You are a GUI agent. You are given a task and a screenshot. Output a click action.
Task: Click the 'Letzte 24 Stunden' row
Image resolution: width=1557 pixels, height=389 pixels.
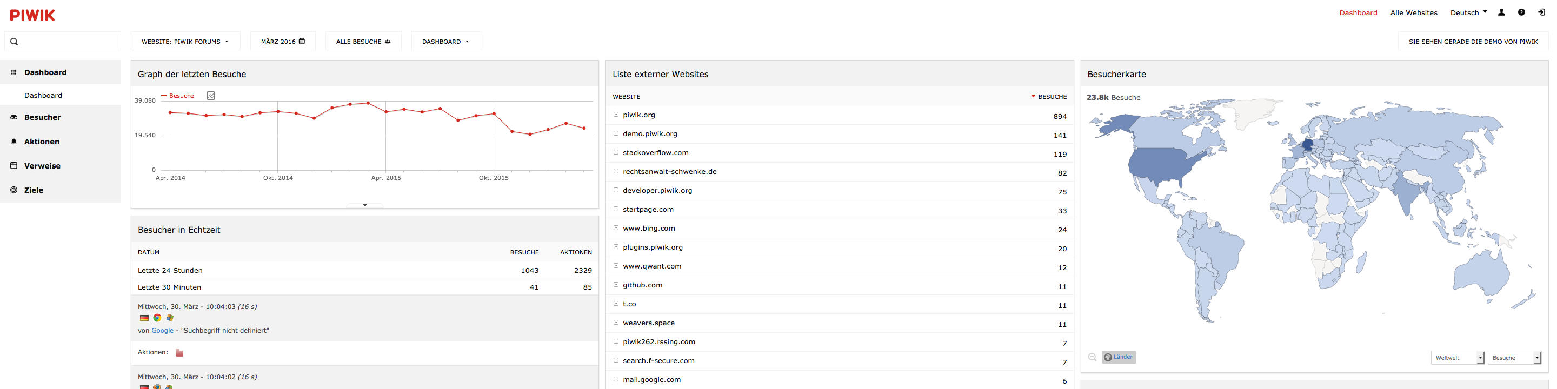click(x=364, y=270)
